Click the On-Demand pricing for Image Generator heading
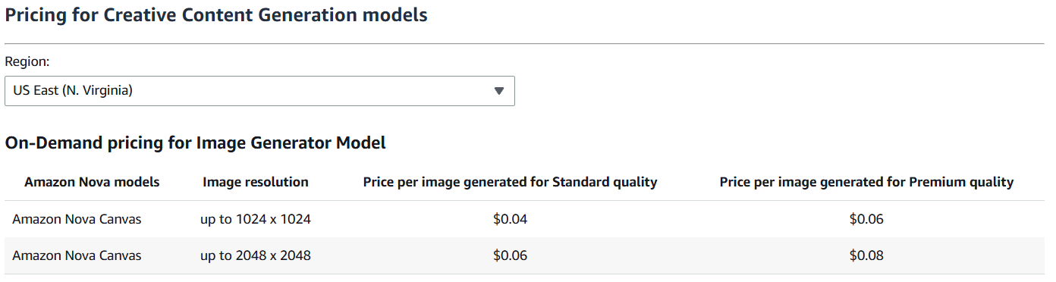The width and height of the screenshot is (1056, 282). pos(196,142)
